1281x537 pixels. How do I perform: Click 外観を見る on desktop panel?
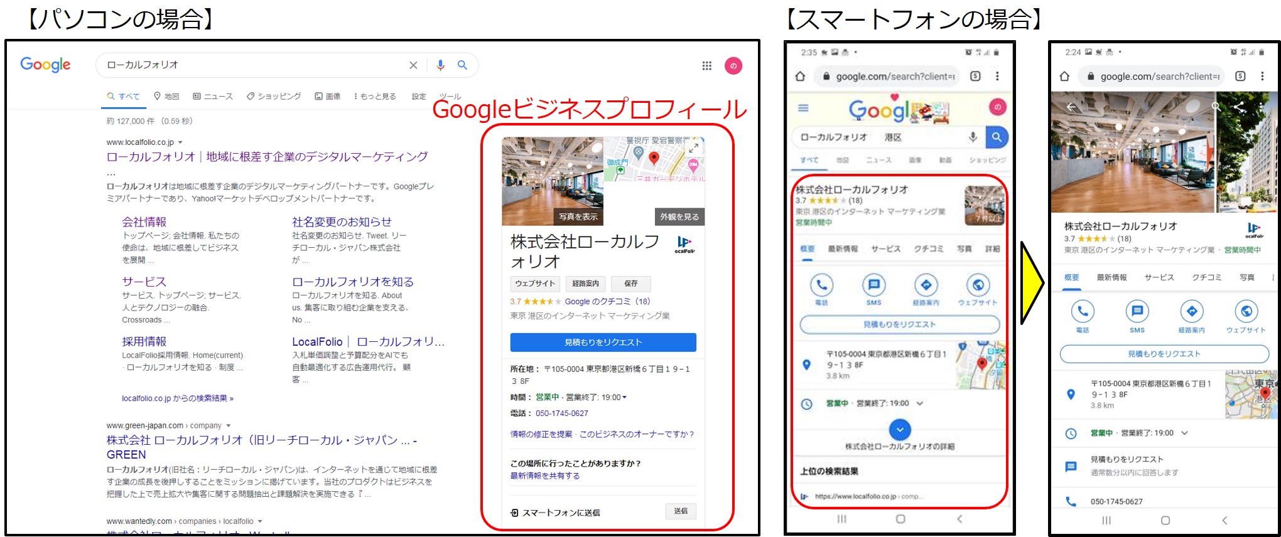(679, 216)
